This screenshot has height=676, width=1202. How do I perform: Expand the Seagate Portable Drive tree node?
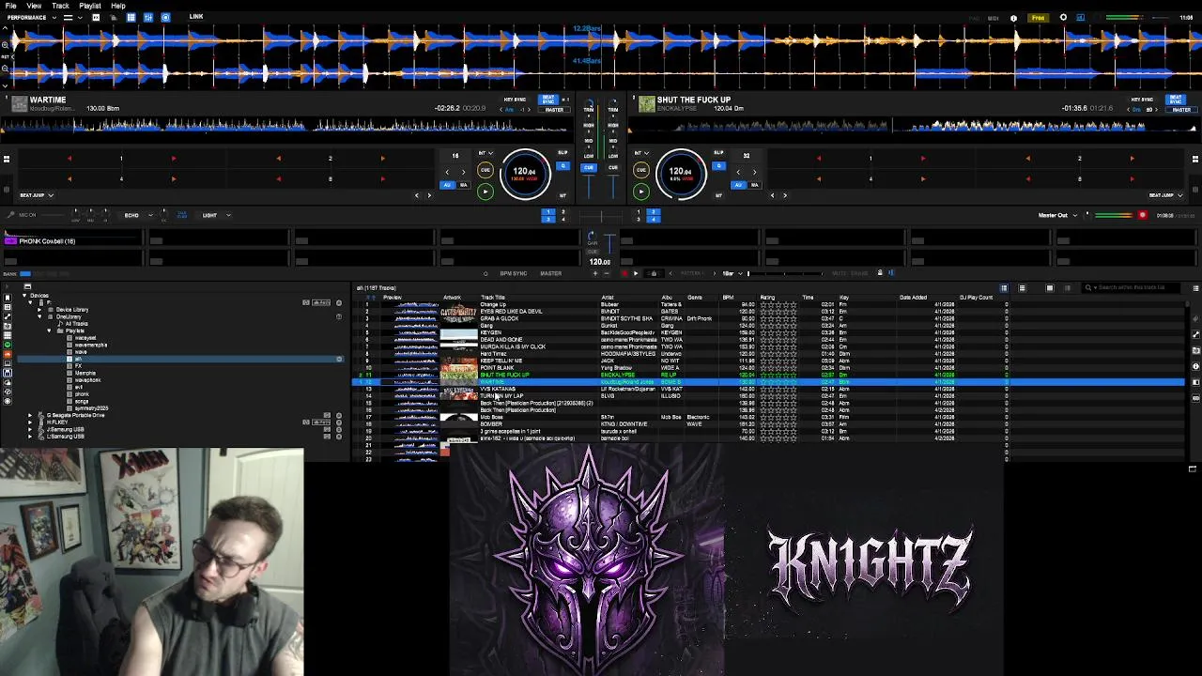point(30,415)
